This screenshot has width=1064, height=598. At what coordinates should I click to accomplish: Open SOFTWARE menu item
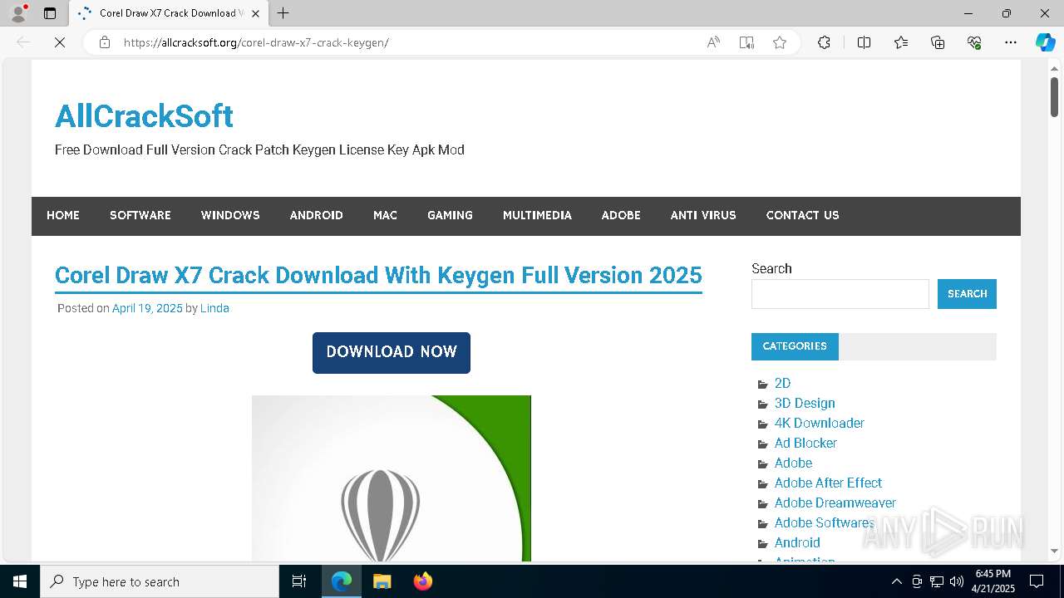pos(140,215)
